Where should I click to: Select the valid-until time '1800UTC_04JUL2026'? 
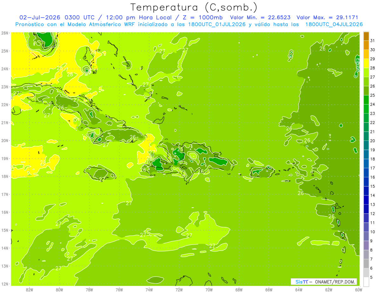pos(334,24)
